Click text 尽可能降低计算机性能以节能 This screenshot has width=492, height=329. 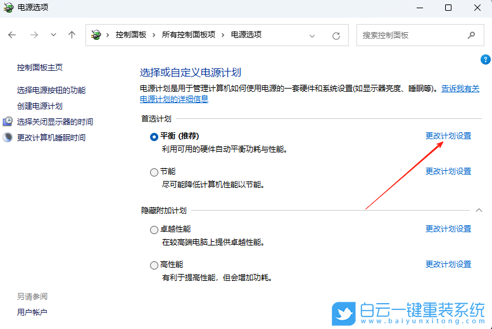[x=213, y=185]
